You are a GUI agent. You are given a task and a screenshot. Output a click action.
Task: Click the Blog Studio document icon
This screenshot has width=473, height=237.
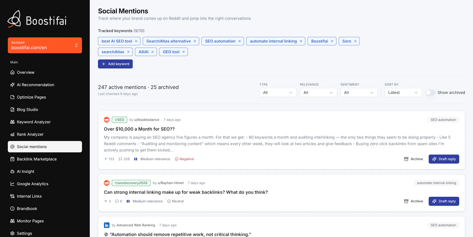[12, 110]
